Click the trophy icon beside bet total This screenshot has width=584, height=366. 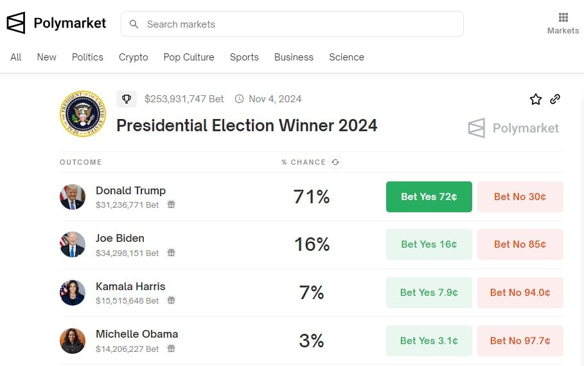127,99
